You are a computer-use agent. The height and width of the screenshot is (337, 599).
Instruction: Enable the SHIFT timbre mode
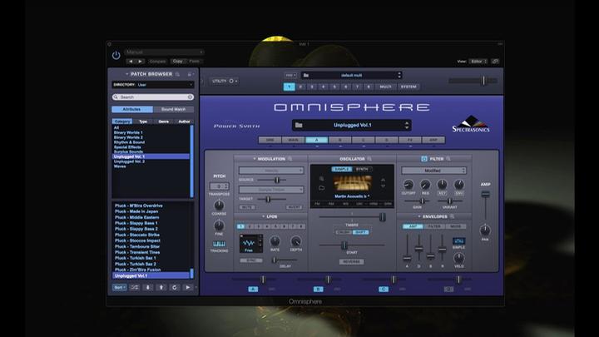(x=360, y=232)
